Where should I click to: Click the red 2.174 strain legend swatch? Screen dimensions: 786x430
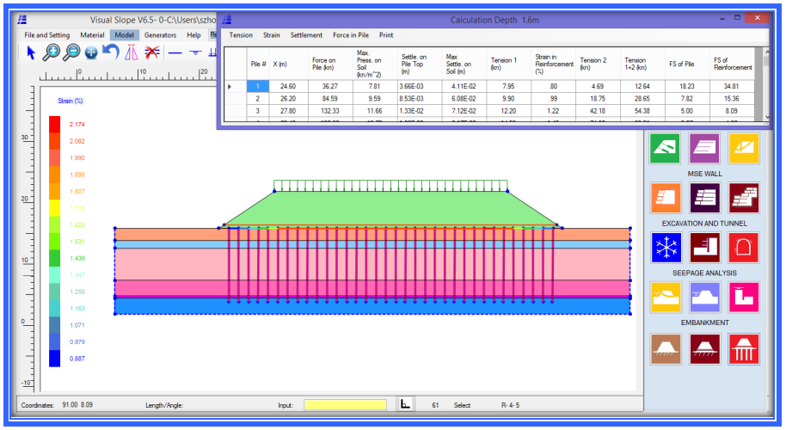click(x=55, y=124)
